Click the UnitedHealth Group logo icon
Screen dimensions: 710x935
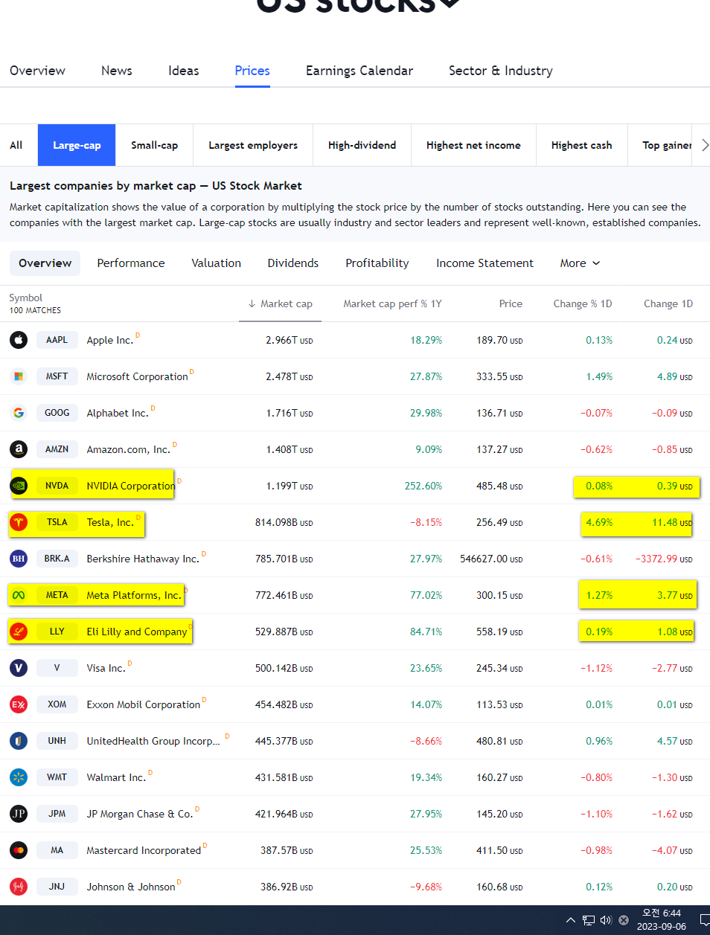pos(19,741)
